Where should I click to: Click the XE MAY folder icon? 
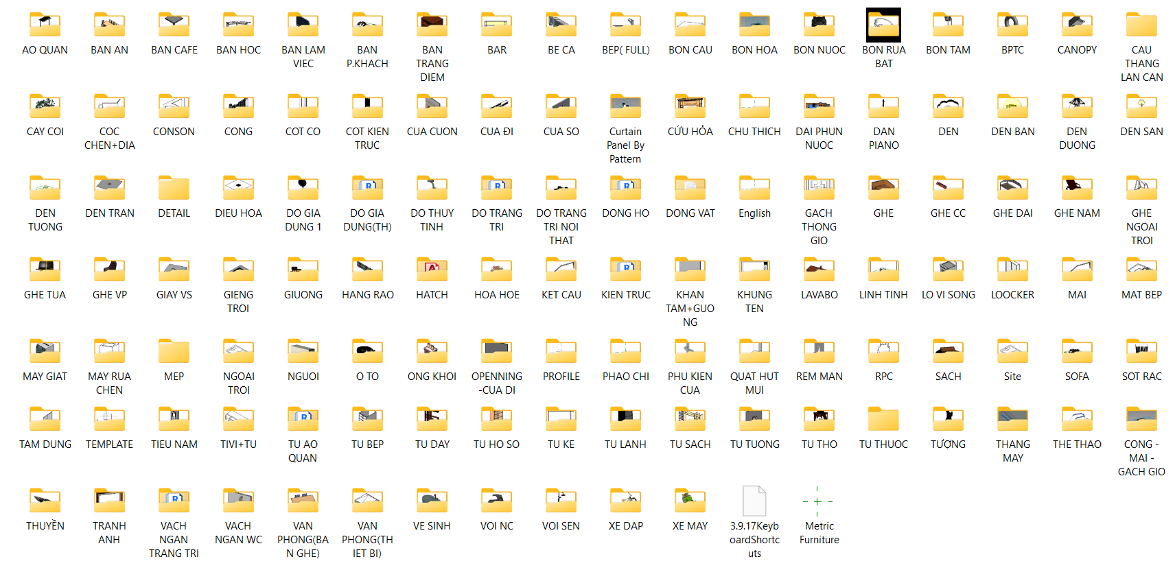tap(690, 501)
